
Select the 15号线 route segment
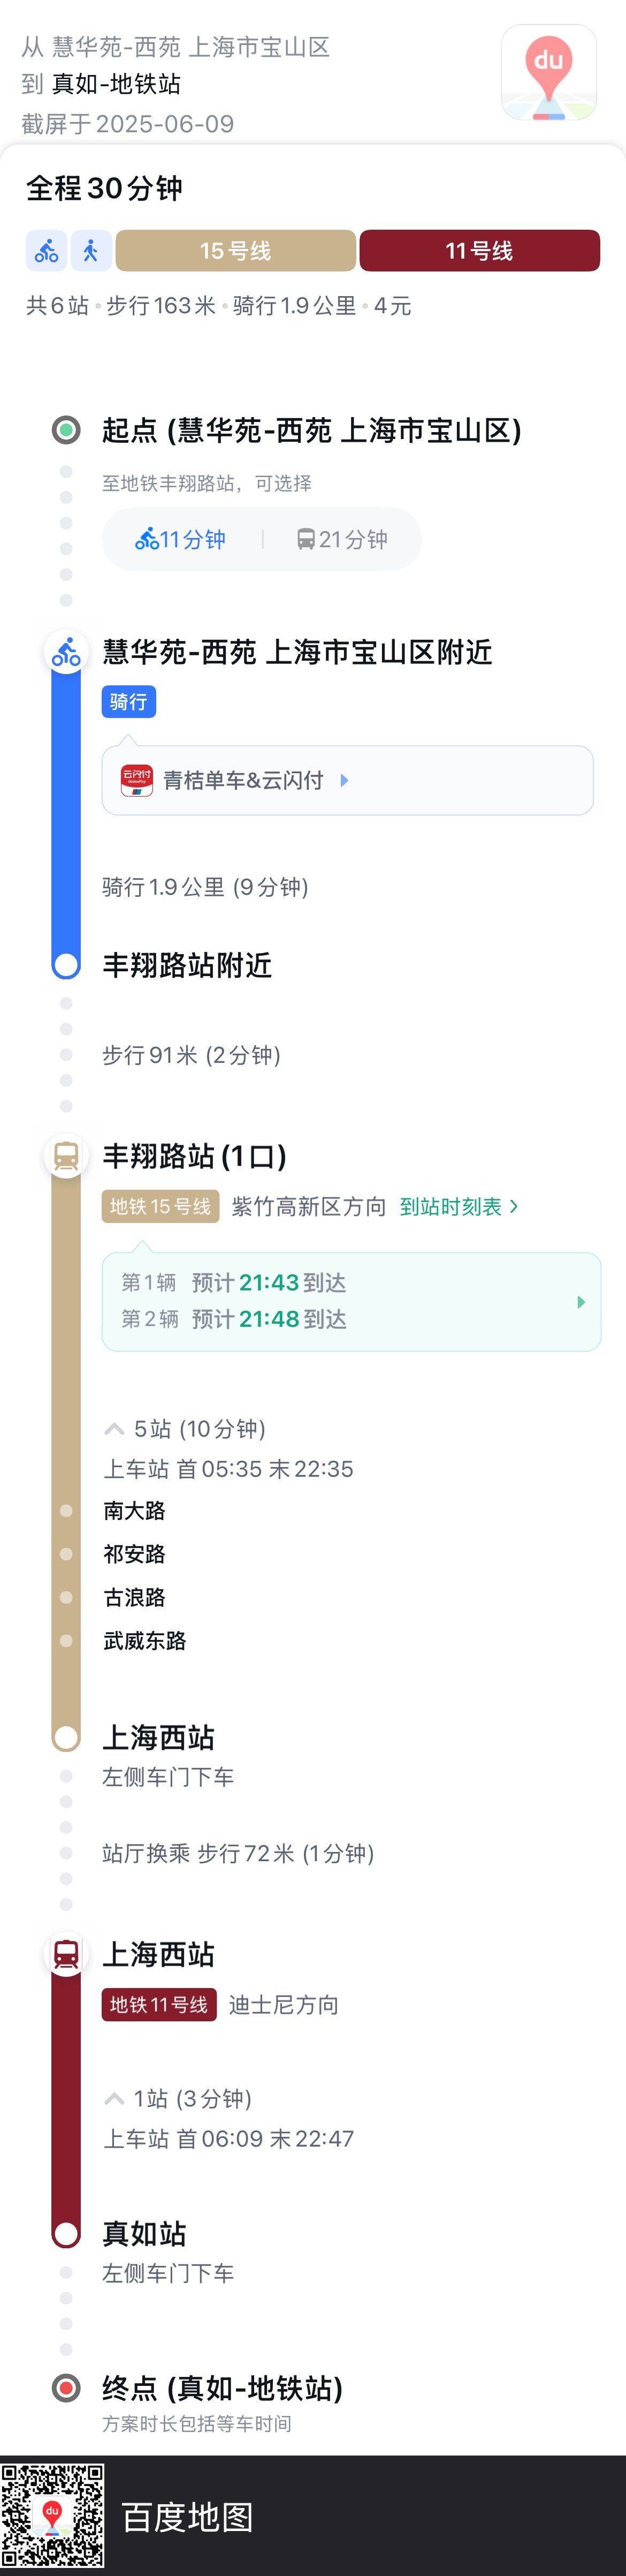pyautogui.click(x=236, y=251)
